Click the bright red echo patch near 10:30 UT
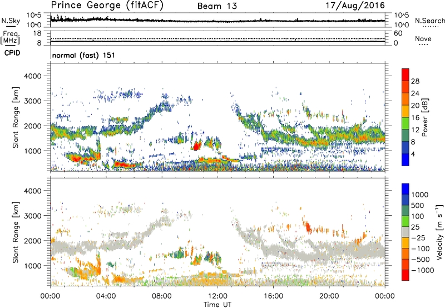This screenshot has height=308, width=445. tap(196, 146)
